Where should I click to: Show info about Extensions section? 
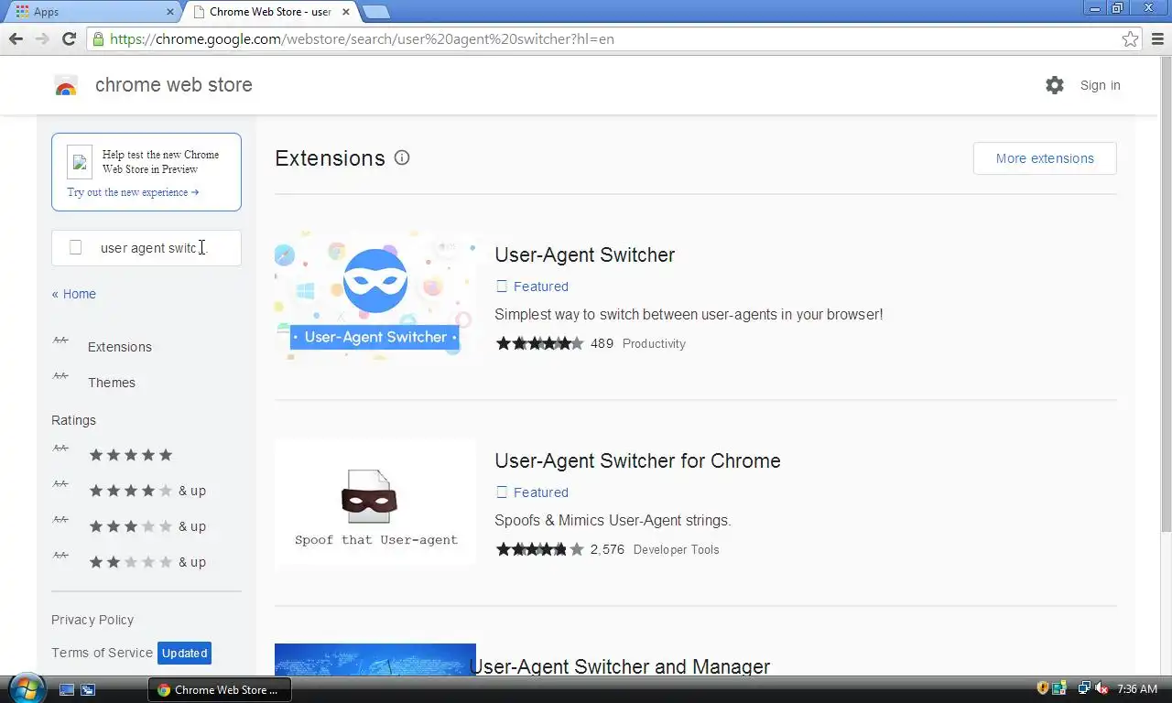coord(402,157)
